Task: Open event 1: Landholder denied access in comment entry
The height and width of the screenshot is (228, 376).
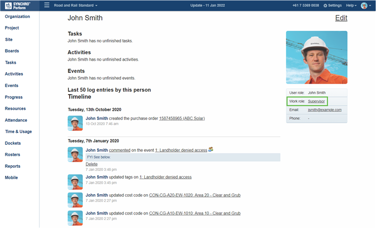Action: [181, 150]
